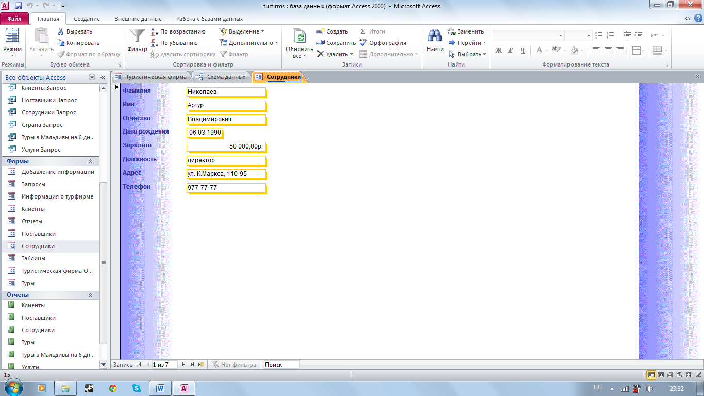Click the Microsoft Access help icon
Screen dimensions: 704x396
coord(698,18)
